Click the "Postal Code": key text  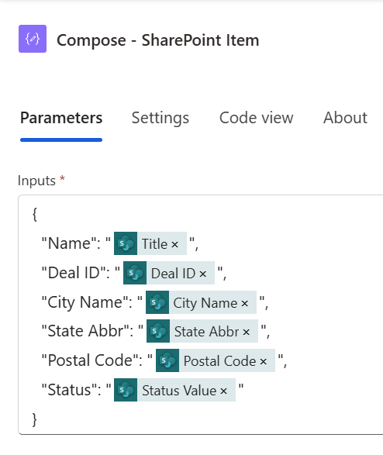point(92,360)
